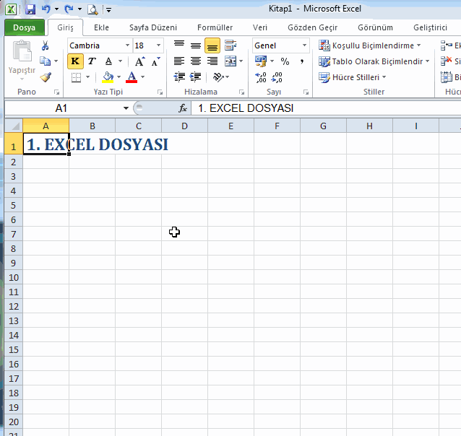Save the workbook with the floppy disk icon
This screenshot has width=461, height=436.
(30, 9)
